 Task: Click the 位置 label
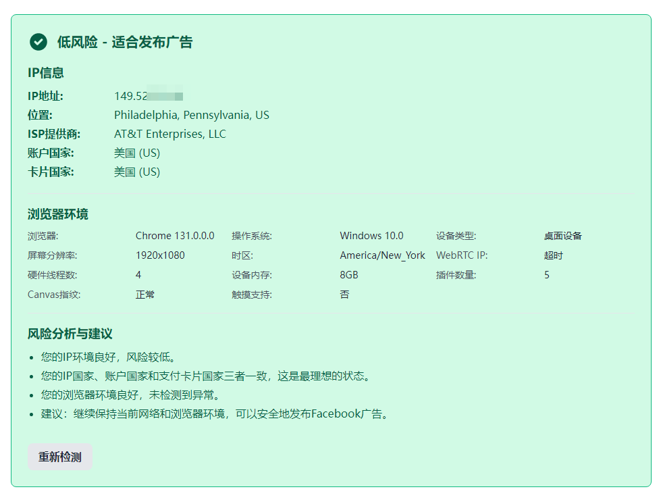tap(40, 116)
